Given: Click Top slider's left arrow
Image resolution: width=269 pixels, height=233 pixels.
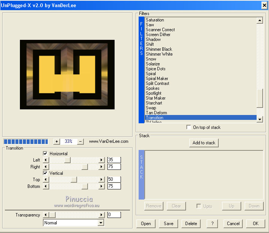Looking at the screenshot, I should click(46, 180).
